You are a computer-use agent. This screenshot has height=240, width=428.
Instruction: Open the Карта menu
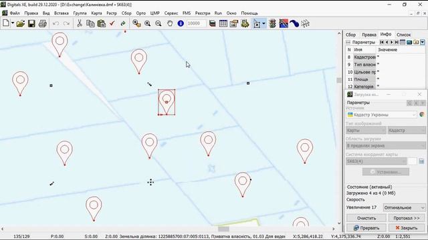(x=96, y=13)
